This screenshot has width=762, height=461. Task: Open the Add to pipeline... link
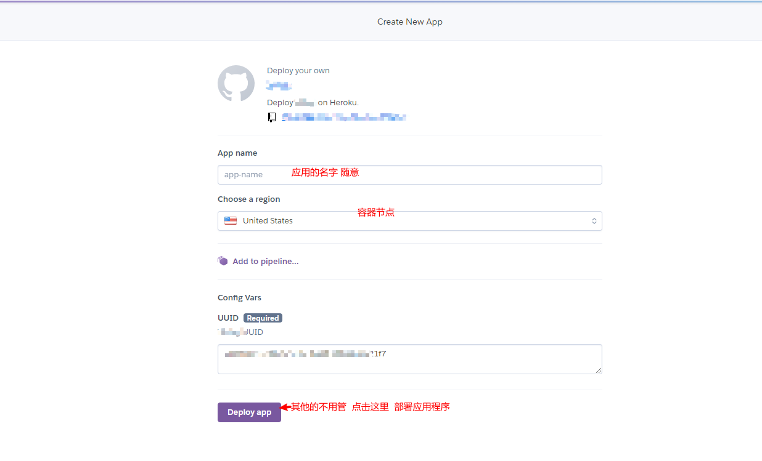click(265, 262)
